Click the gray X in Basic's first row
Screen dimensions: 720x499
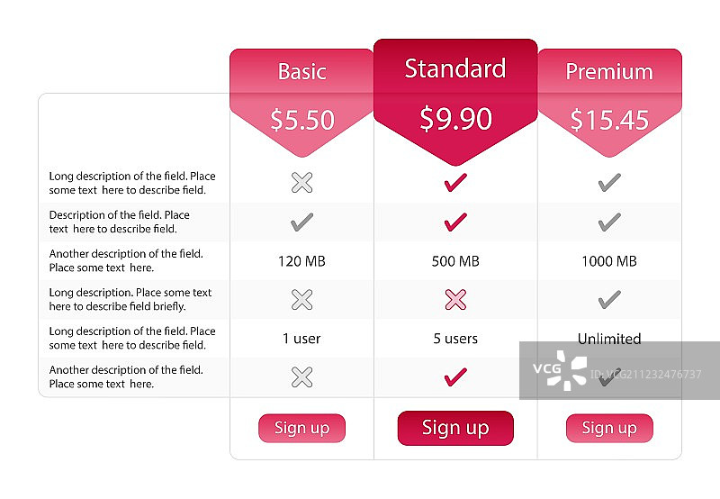tap(302, 183)
